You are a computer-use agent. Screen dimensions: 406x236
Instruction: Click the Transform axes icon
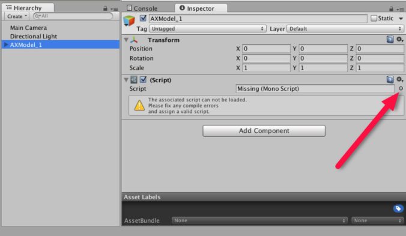134,40
